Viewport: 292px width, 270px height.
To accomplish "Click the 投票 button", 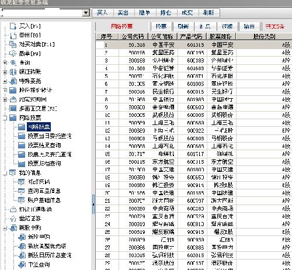I will pos(161,26).
